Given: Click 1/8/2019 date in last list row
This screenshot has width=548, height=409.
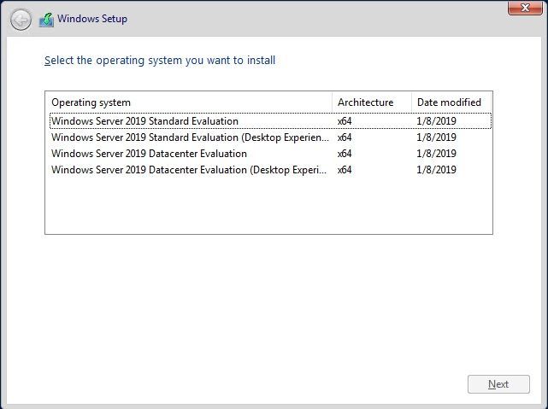Looking at the screenshot, I should coord(436,170).
